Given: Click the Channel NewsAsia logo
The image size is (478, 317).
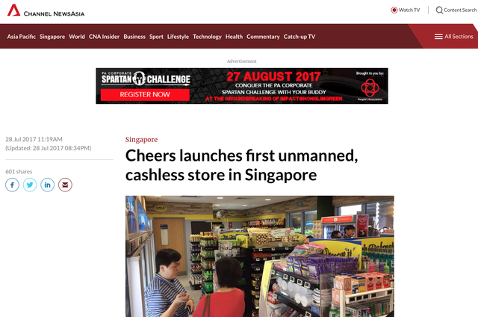Looking at the screenshot, I should [x=46, y=10].
